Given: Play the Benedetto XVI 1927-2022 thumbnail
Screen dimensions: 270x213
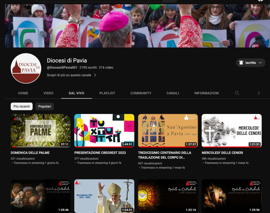Looking at the screenshot, I should pos(104,196).
